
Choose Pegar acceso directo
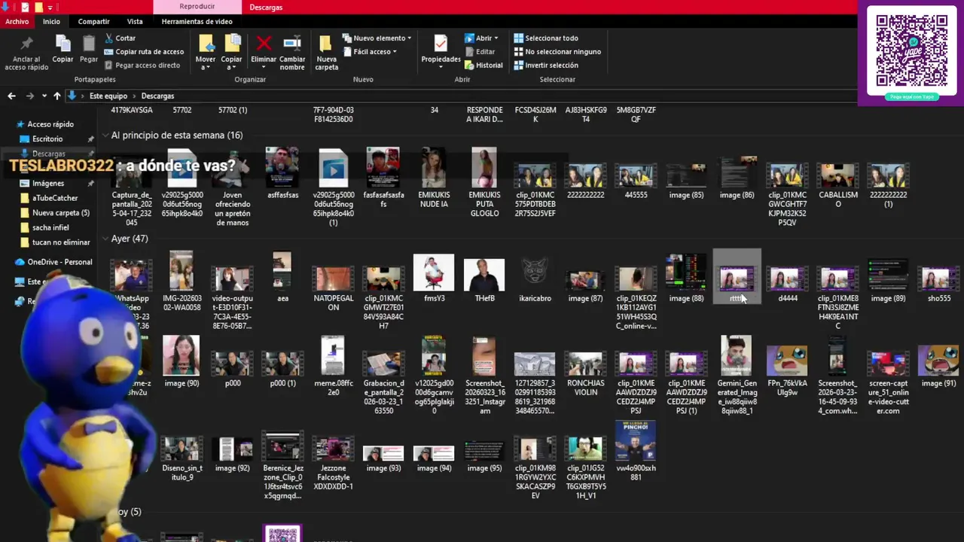pos(142,65)
